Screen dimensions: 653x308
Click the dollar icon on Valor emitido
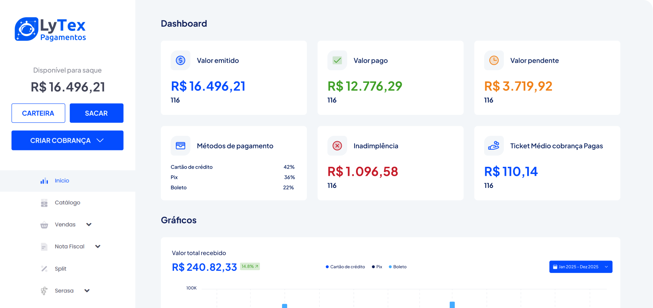pos(181,60)
